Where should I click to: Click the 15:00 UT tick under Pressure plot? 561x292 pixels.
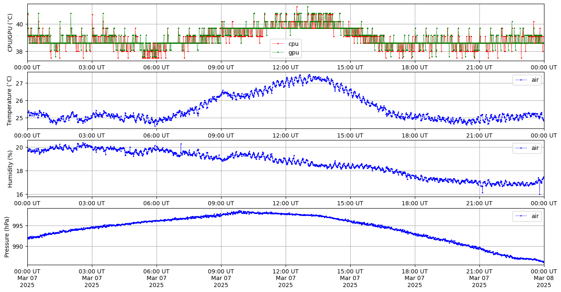coord(350,271)
